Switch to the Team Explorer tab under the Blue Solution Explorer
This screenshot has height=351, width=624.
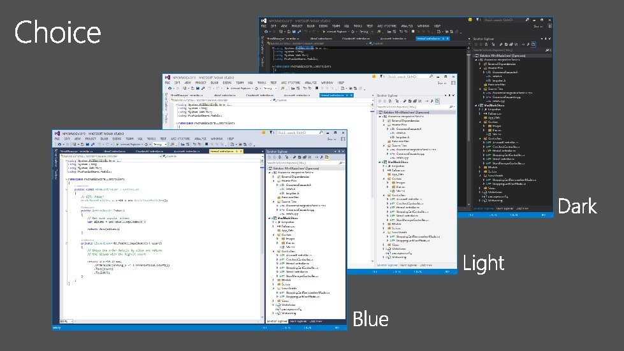point(298,321)
